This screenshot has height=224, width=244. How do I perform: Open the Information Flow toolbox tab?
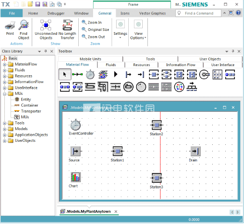tap(180, 65)
